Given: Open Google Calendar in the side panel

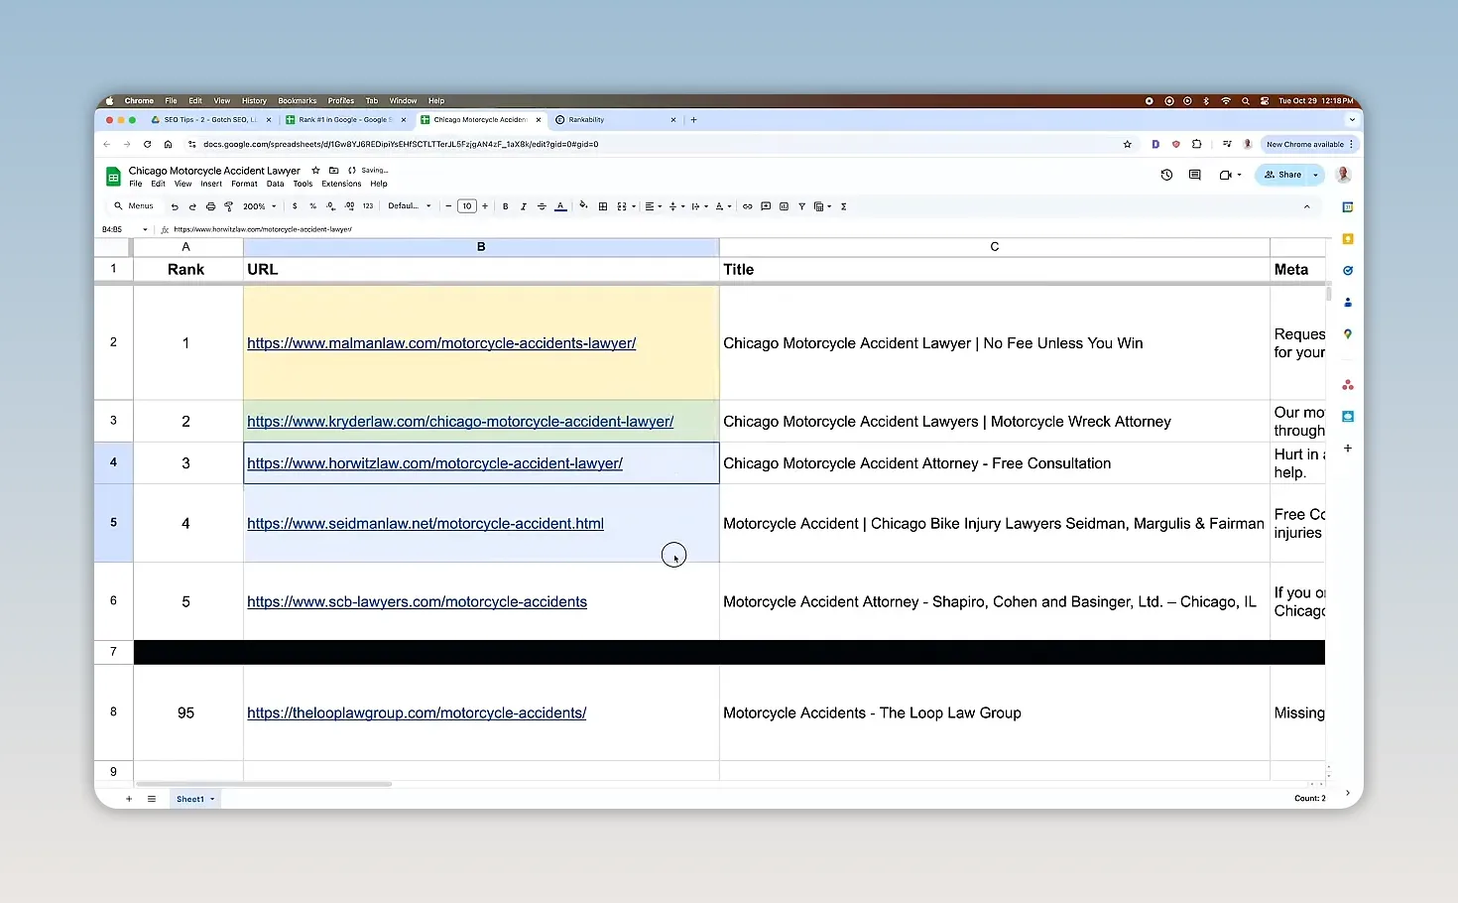Looking at the screenshot, I should 1348,207.
